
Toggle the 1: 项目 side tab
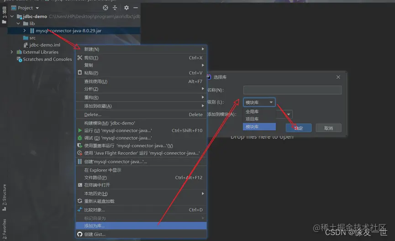(x=4, y=15)
